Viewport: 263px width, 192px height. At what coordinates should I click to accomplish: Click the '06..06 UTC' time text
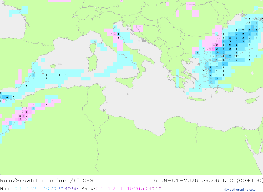(218, 181)
